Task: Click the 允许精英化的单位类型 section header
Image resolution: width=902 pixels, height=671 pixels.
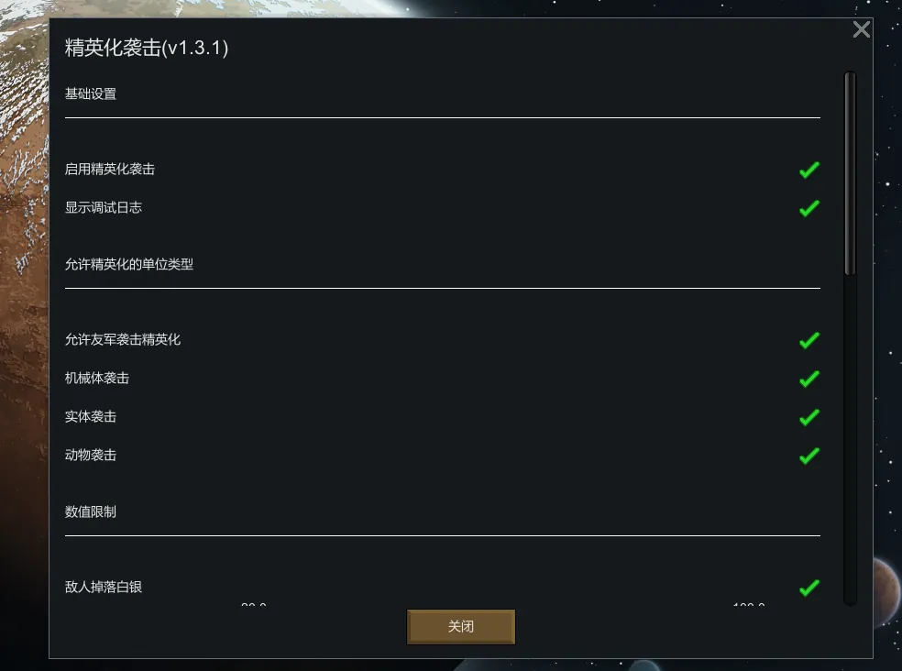Action: (x=129, y=264)
